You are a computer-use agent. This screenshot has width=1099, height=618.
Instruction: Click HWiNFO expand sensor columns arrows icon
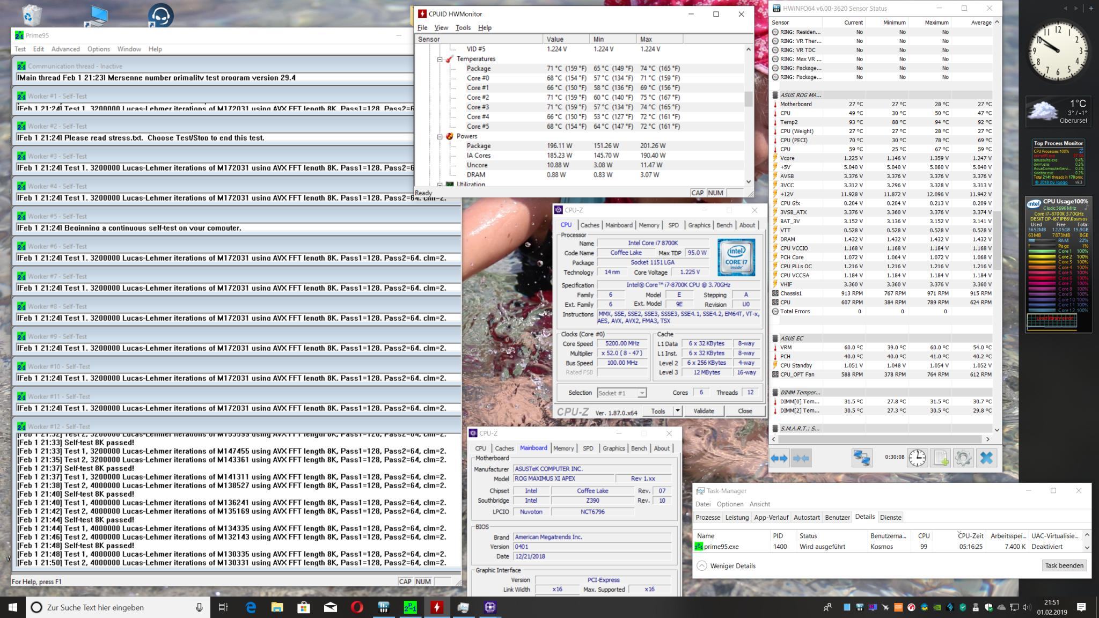[x=779, y=458]
